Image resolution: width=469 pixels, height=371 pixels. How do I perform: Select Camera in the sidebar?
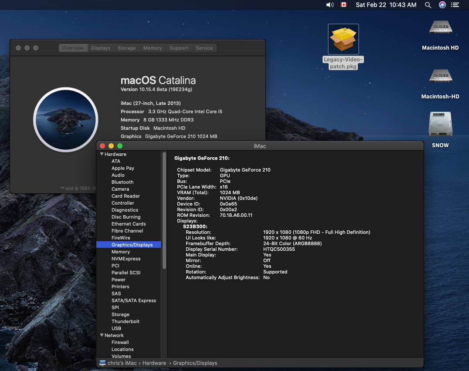tap(120, 189)
